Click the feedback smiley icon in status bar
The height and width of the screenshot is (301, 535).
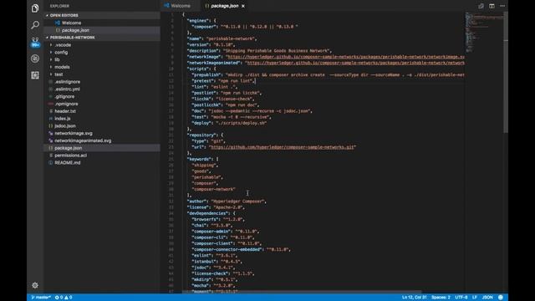(x=501, y=298)
